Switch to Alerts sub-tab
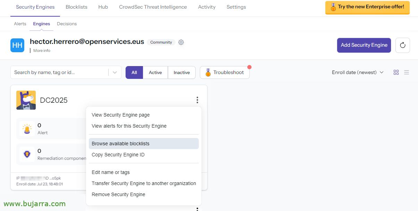This screenshot has height=211, width=418. tap(20, 24)
